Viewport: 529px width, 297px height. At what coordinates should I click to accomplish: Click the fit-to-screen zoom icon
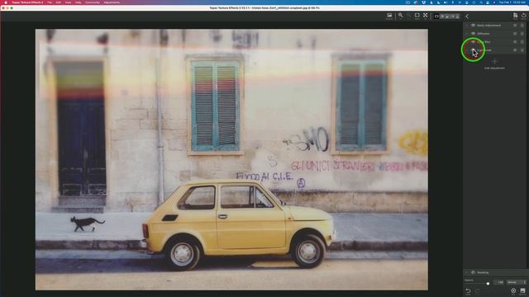point(417,16)
